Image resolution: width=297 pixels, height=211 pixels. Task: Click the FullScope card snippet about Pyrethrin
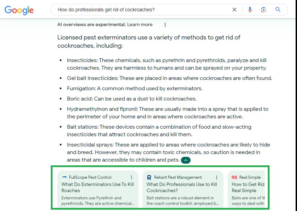point(98,201)
